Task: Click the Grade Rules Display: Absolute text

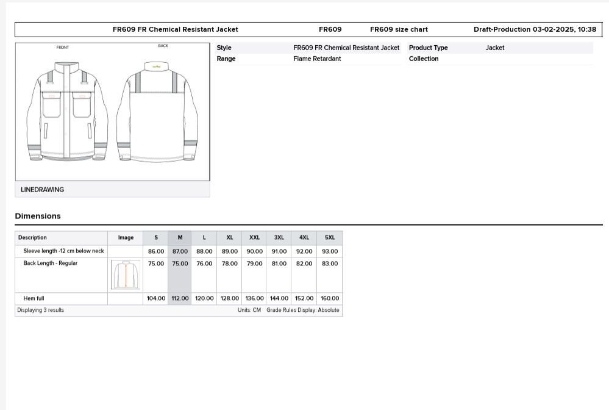Action: point(302,310)
